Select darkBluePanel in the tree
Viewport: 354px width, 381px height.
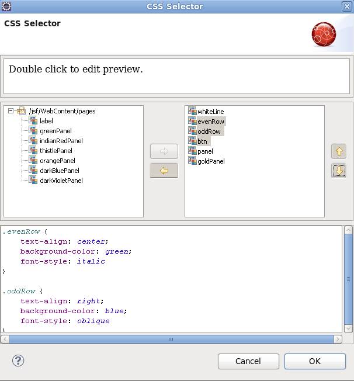coord(60,171)
